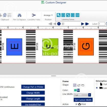
Task: Select the blue E label square
Action: (x=14, y=47)
